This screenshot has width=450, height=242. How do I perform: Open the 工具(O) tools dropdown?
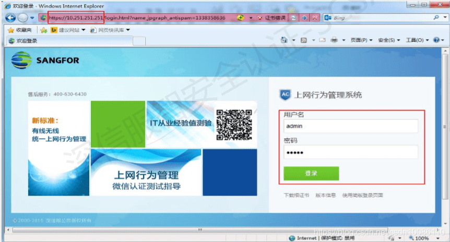click(417, 40)
